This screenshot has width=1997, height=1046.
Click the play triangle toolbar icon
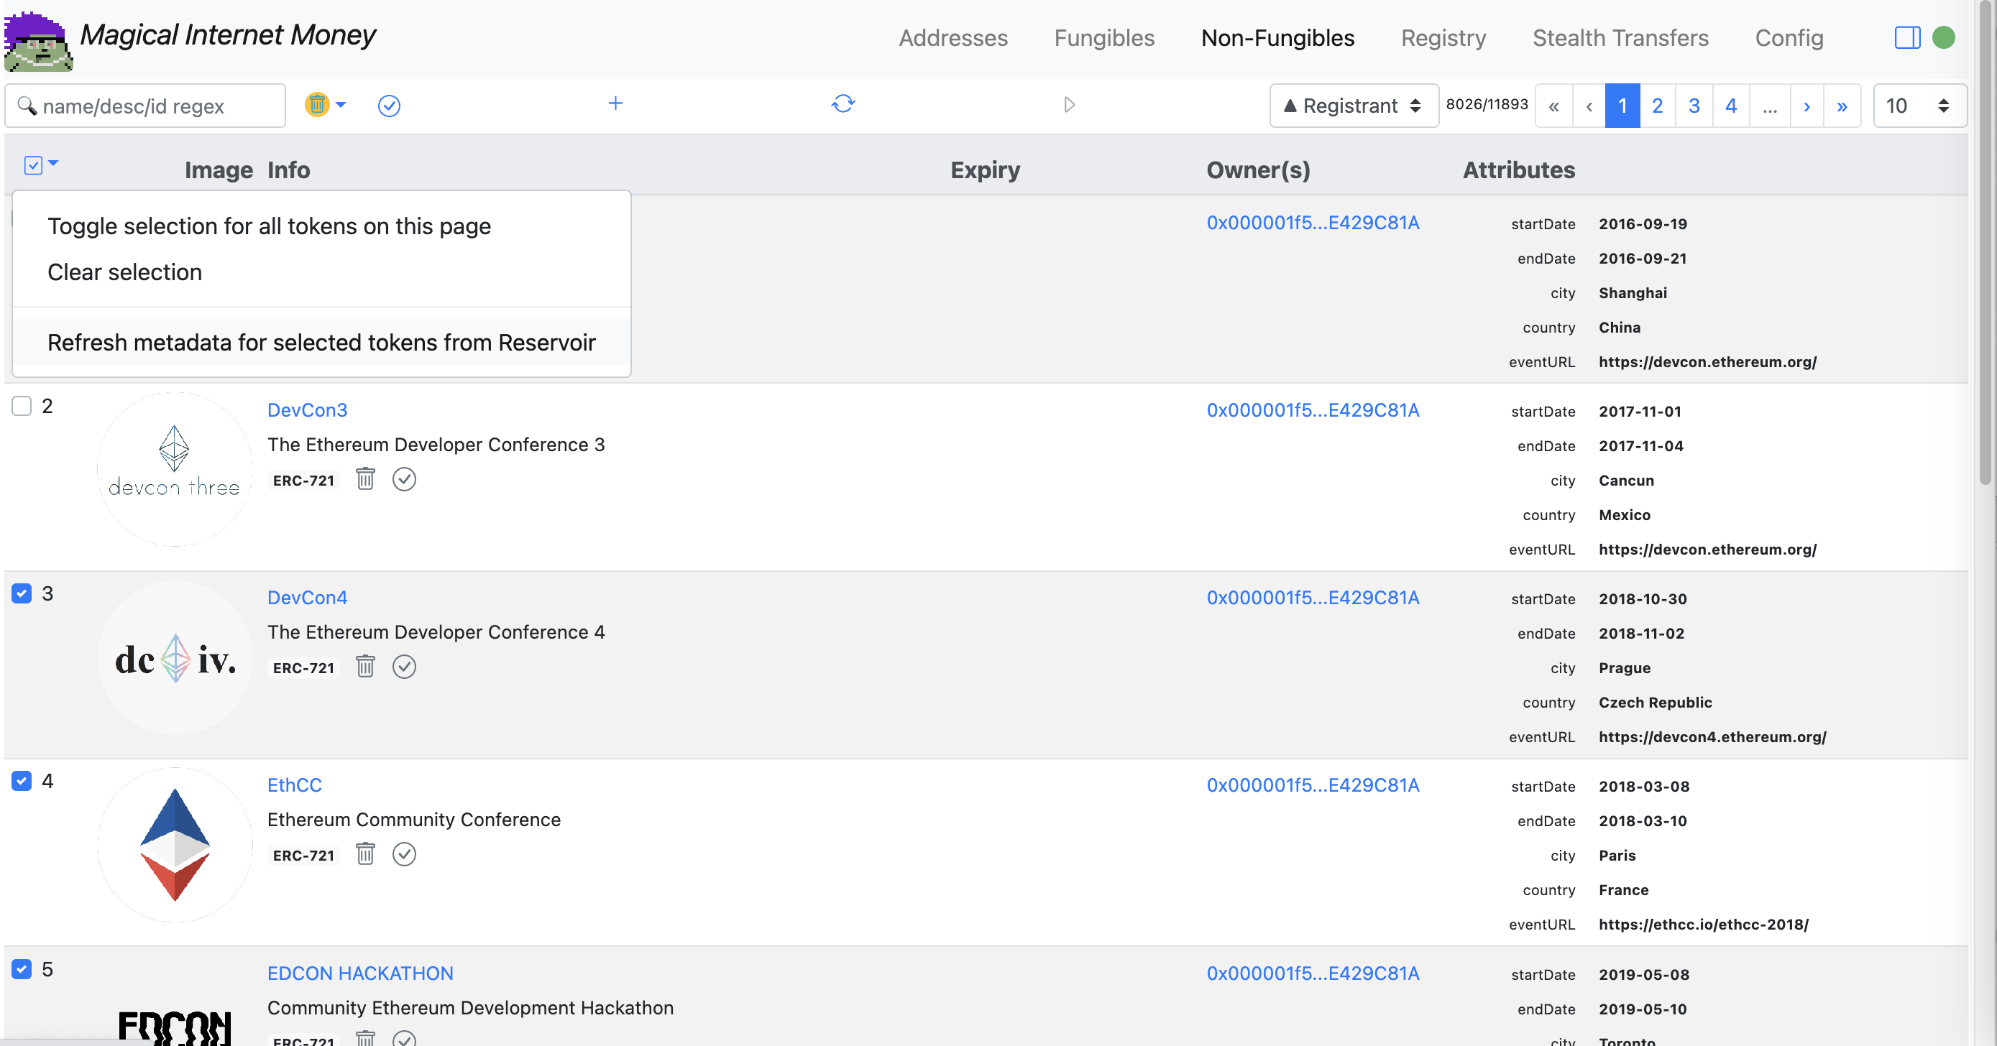pos(1069,105)
